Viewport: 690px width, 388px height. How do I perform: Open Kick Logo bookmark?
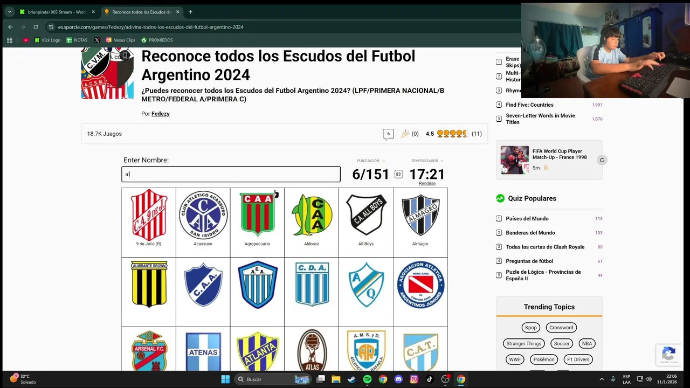tap(47, 40)
